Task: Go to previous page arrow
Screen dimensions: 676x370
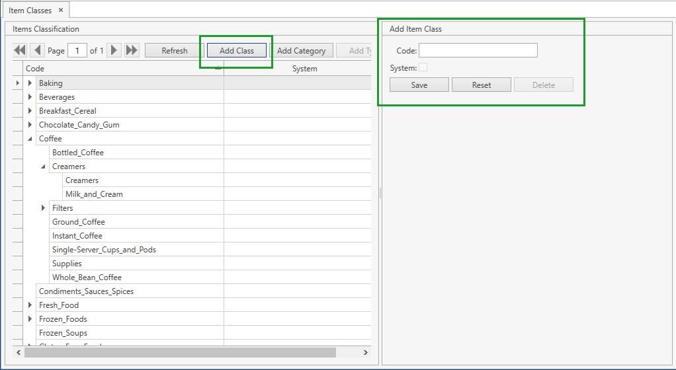Action: click(38, 50)
